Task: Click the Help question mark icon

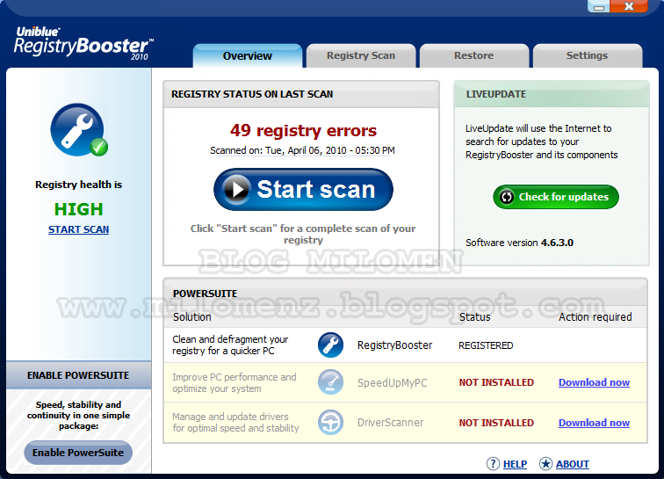Action: coord(493,464)
